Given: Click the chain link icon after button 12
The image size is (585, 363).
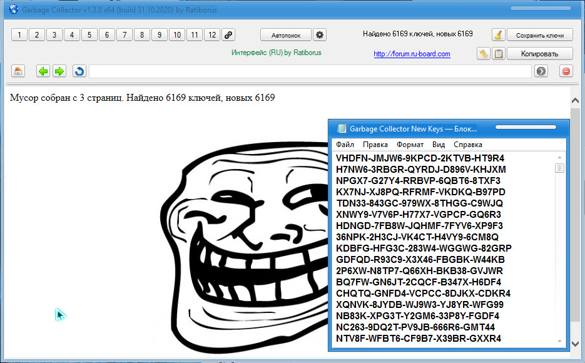Looking at the screenshot, I should point(229,35).
